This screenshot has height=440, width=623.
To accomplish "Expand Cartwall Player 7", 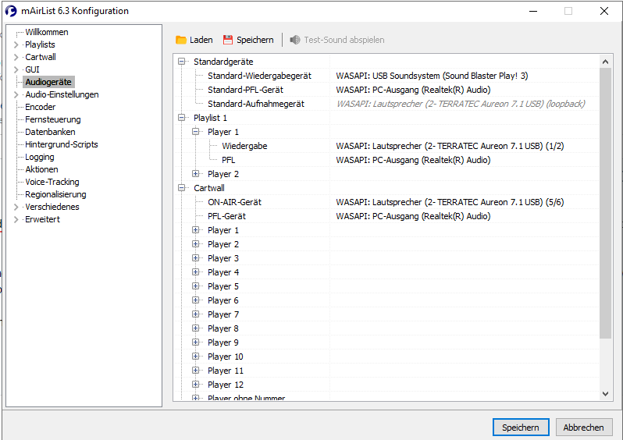I will [x=195, y=314].
